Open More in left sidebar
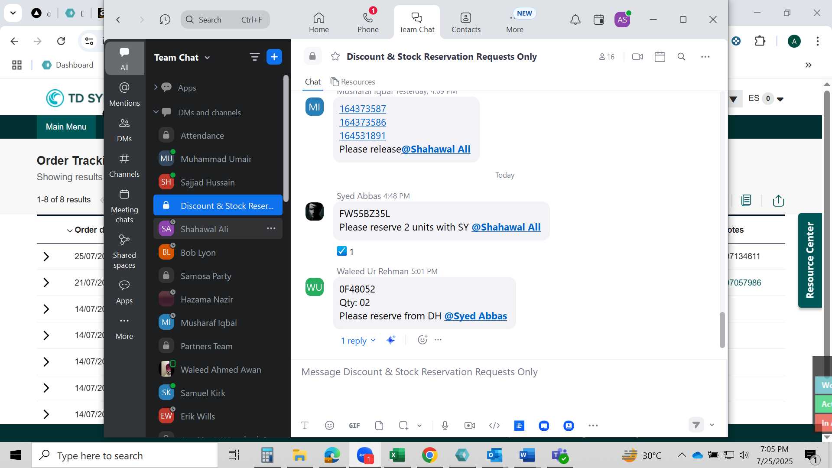Screen dimensions: 832x468 [x=124, y=328]
